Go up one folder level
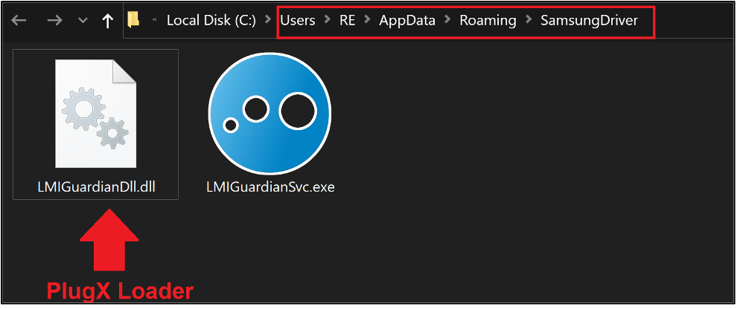 pos(108,21)
